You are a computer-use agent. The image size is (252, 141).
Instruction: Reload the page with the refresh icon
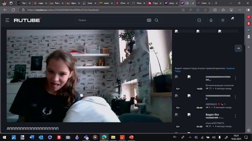pyautogui.click(x=13, y=10)
